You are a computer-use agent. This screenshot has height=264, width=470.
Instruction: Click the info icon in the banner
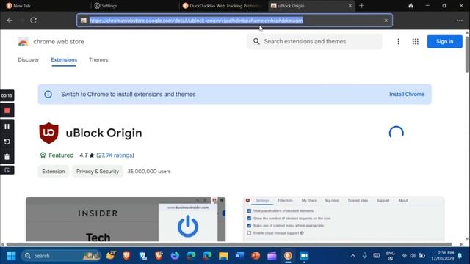click(x=48, y=95)
